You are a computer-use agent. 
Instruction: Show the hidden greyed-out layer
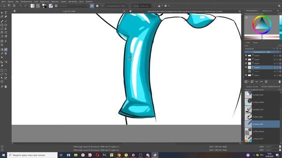pos(246,71)
